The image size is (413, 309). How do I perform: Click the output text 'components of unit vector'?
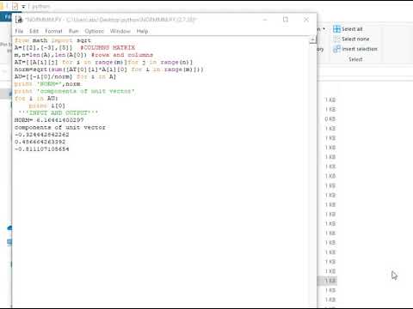click(60, 127)
